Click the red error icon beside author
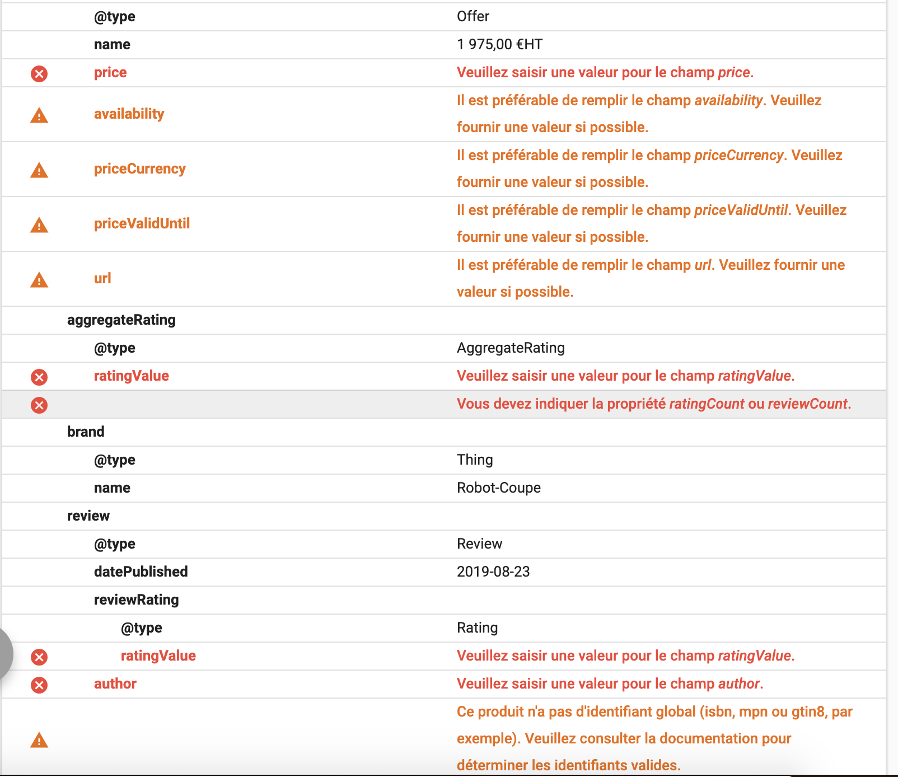 pos(39,685)
